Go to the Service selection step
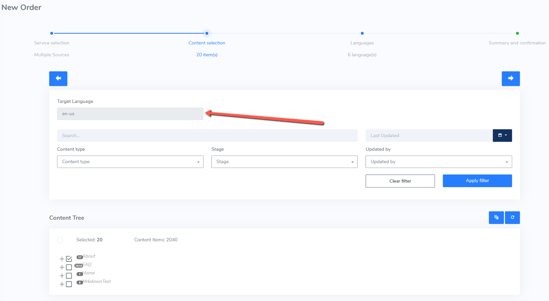 point(52,43)
